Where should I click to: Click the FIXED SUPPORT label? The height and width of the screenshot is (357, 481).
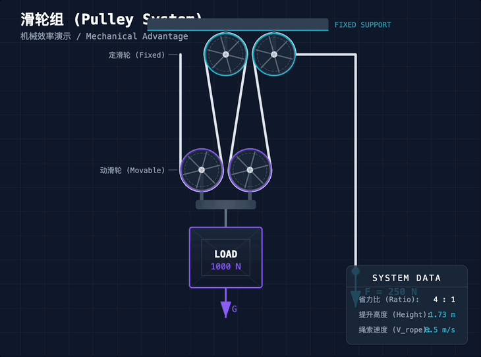click(x=362, y=25)
